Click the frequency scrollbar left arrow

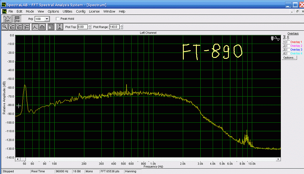coord(18,159)
